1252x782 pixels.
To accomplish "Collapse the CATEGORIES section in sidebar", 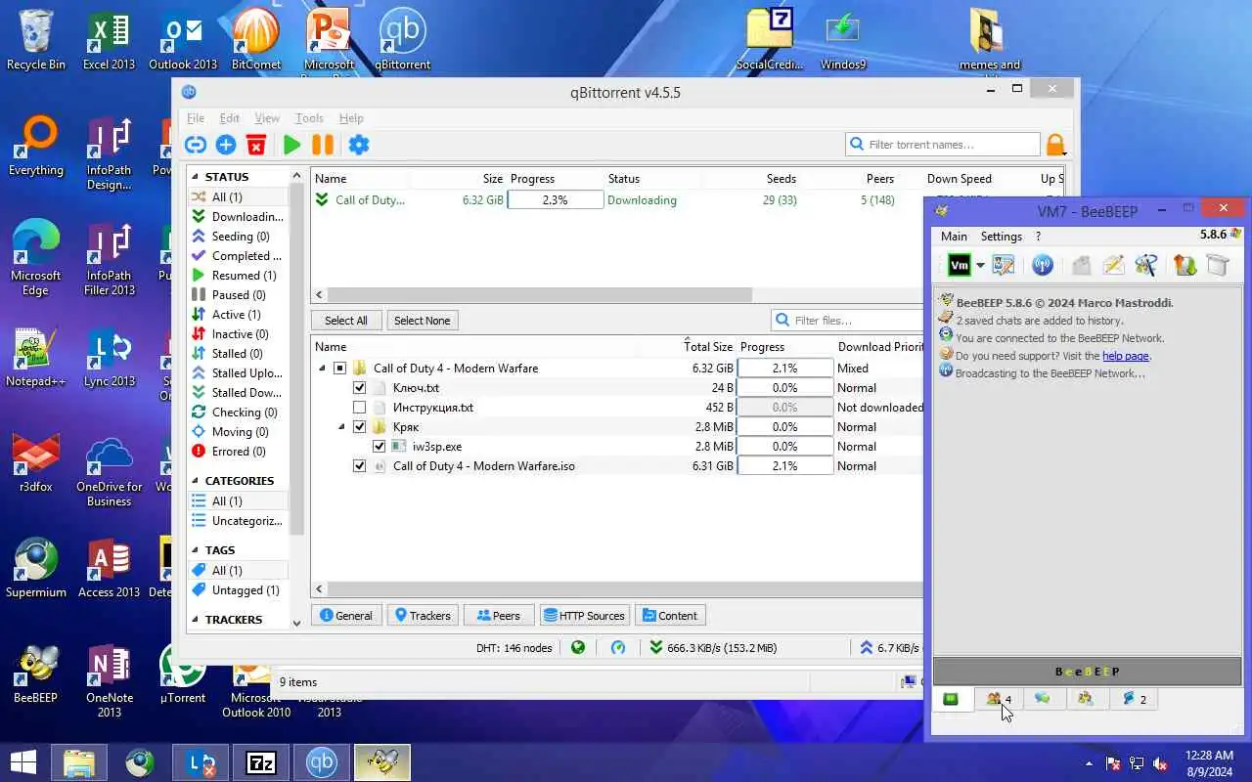I will coord(196,481).
